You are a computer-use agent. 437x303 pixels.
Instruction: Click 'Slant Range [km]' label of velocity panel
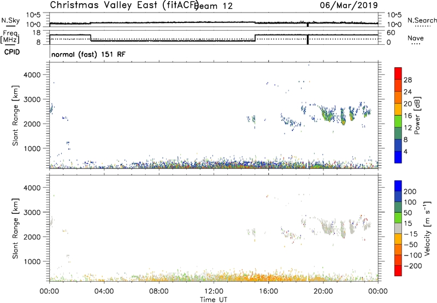pos(15,229)
